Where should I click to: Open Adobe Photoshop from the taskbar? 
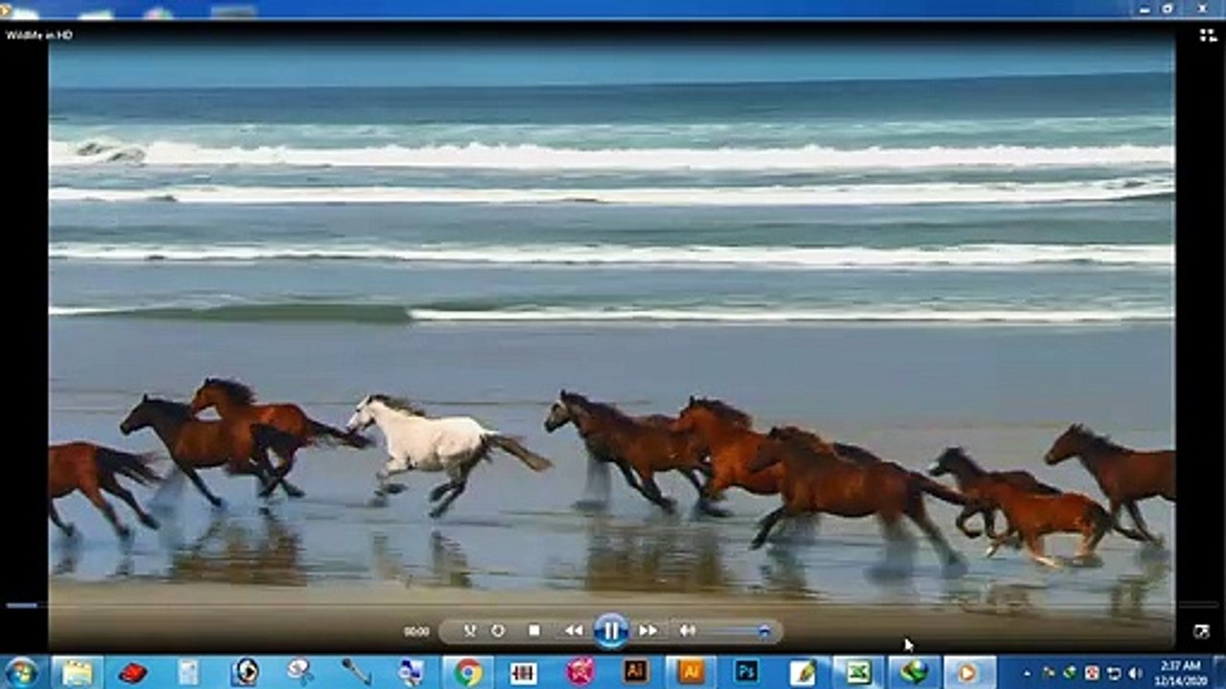click(745, 672)
